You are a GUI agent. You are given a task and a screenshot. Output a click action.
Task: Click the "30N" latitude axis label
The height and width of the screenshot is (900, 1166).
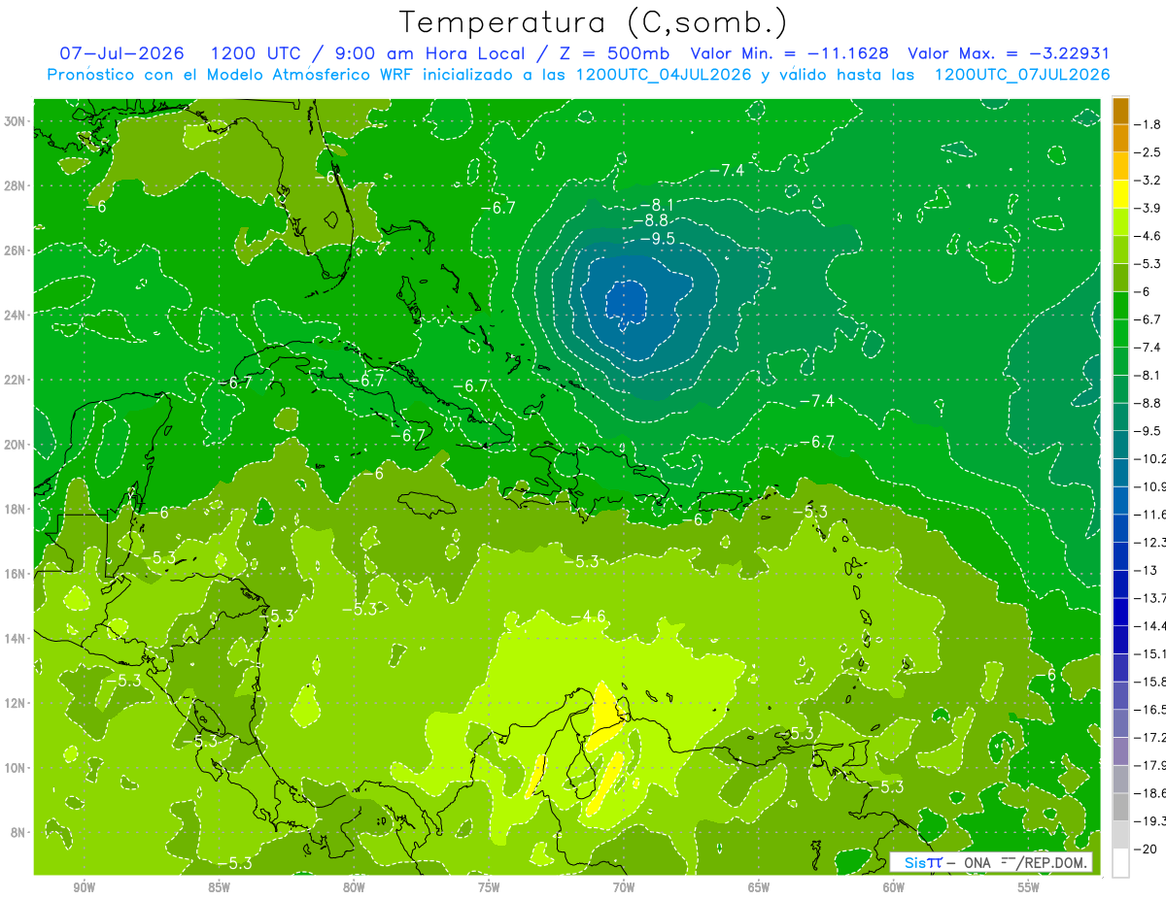[x=17, y=121]
